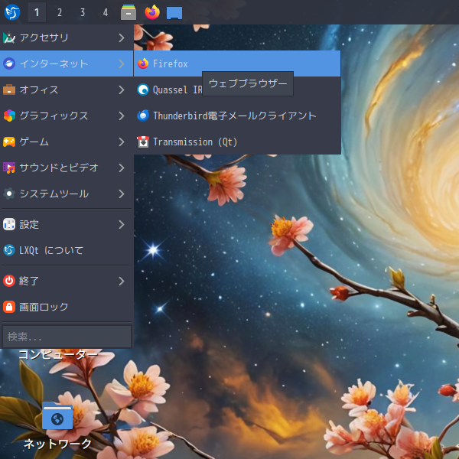Click the Quassel IRC icon
The image size is (459, 459).
(x=143, y=90)
